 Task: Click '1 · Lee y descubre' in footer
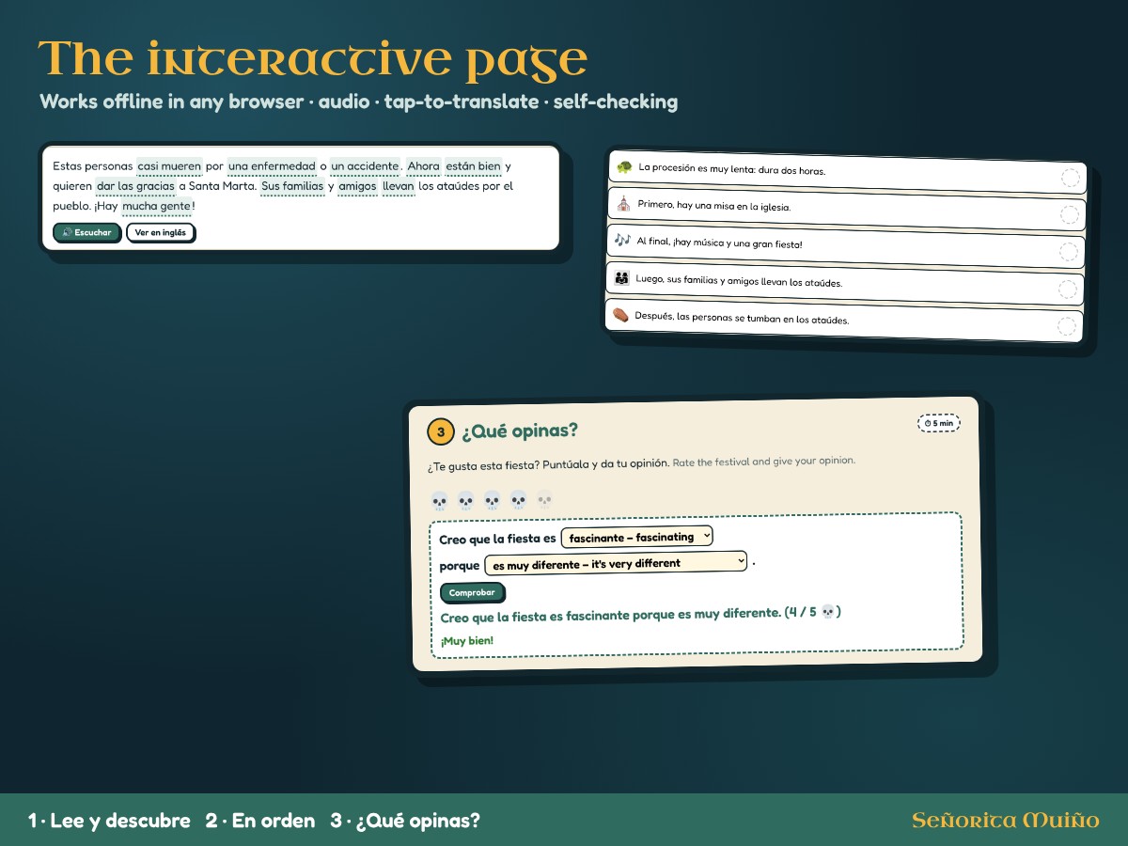(x=109, y=821)
